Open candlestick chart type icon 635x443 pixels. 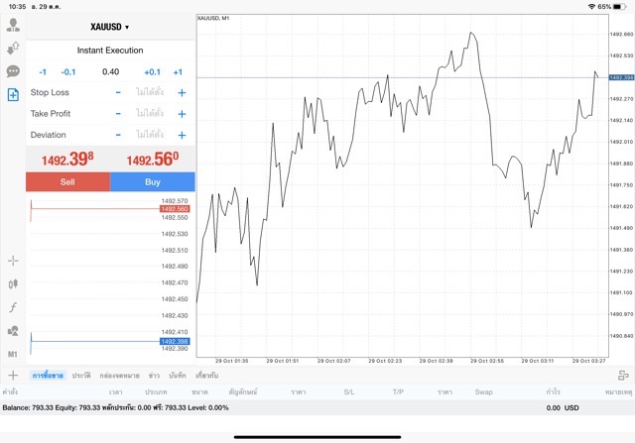(13, 284)
